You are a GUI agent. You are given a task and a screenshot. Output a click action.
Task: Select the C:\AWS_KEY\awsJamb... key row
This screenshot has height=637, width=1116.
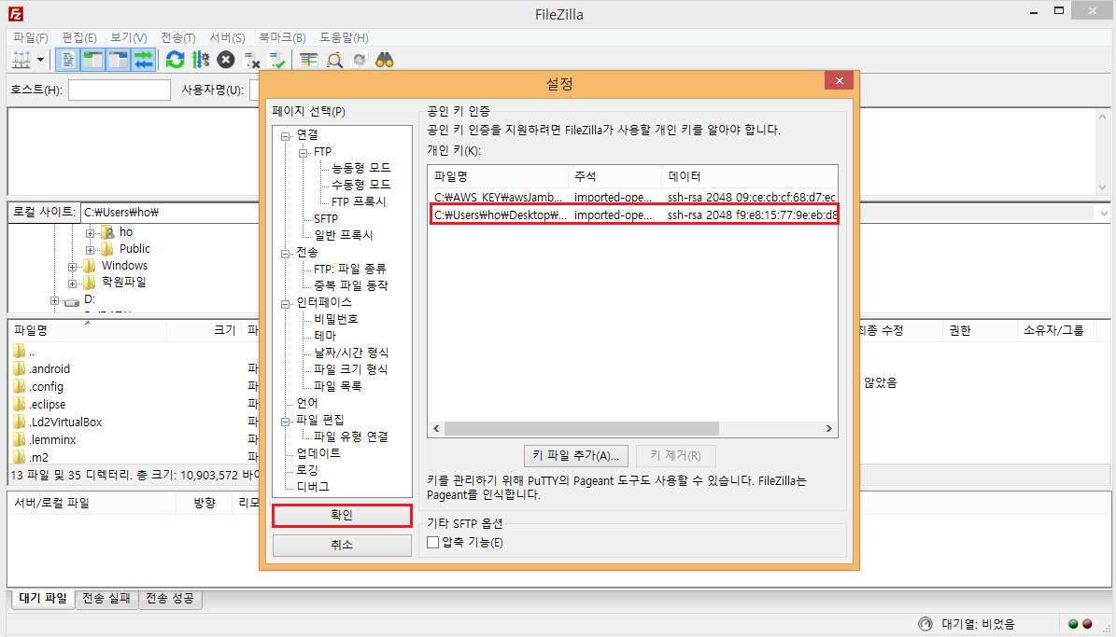pos(633,197)
